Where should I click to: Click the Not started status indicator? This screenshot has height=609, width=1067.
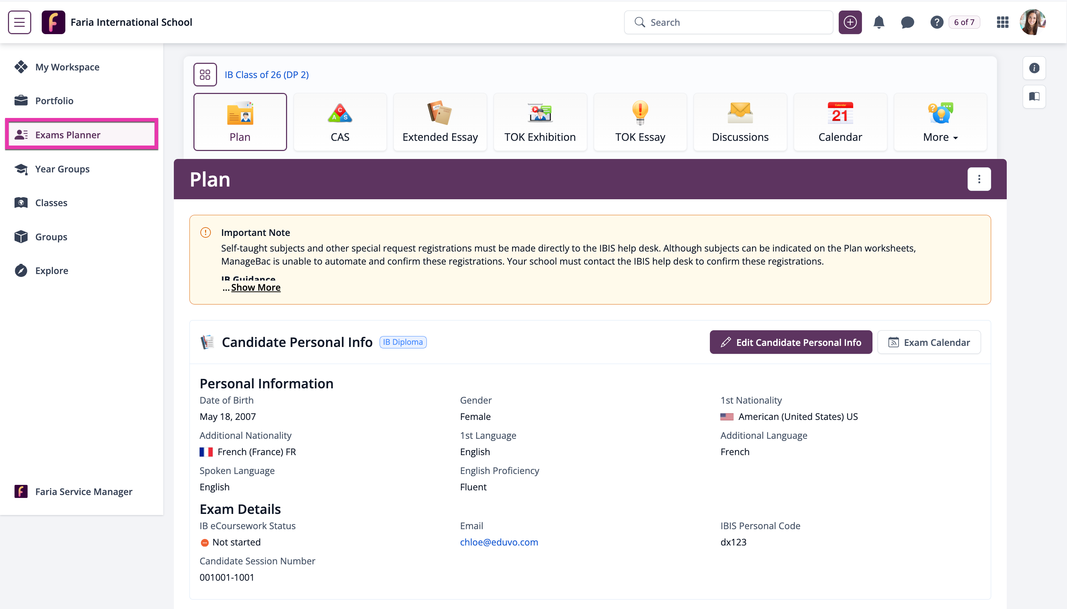click(230, 542)
